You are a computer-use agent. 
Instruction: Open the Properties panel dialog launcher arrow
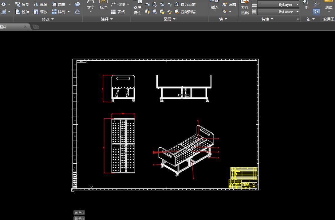coord(298,19)
